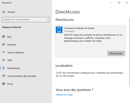Click the Accès à distance icon
This screenshot has width=130, height=103.
(x=4, y=53)
